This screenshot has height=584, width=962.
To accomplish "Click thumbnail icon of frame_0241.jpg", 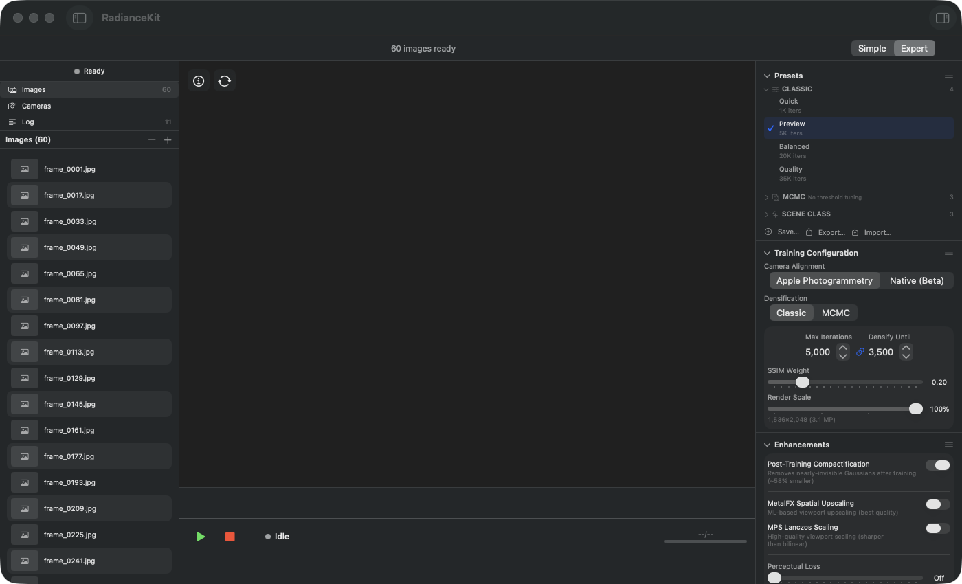I will pos(25,561).
